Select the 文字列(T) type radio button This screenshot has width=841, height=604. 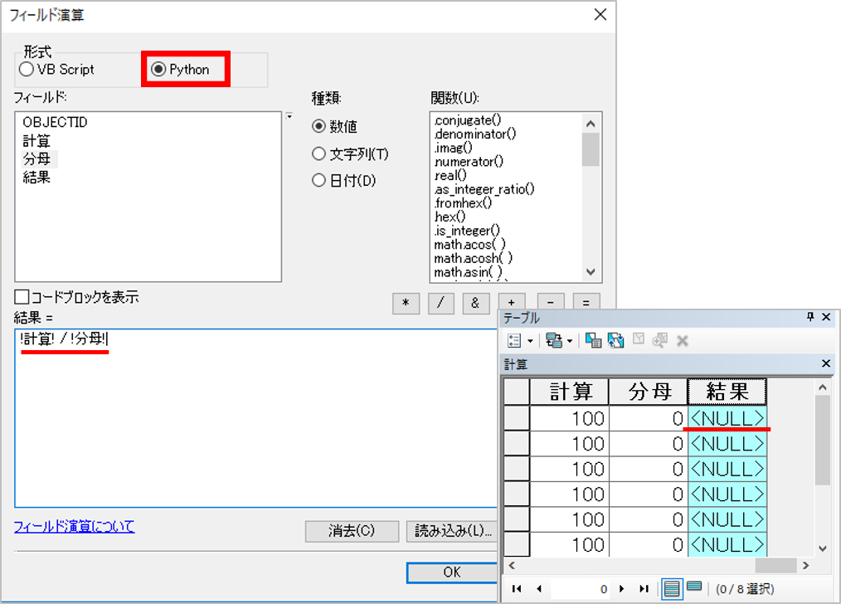click(318, 154)
